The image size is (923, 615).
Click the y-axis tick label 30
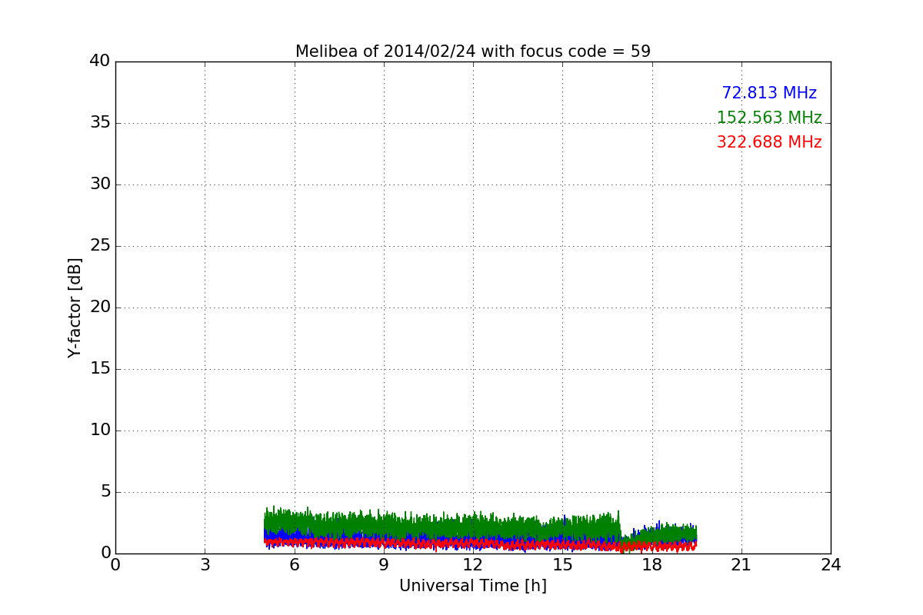pyautogui.click(x=100, y=184)
